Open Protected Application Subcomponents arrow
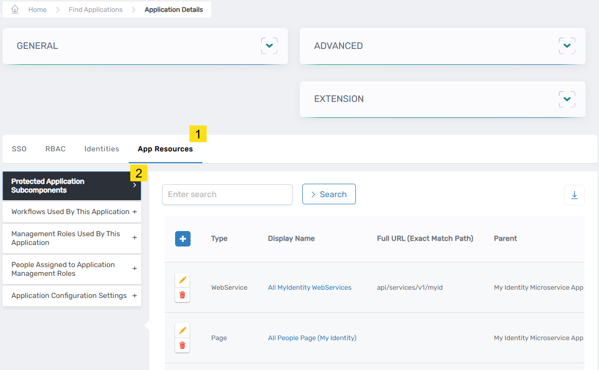The height and width of the screenshot is (370, 599). [135, 185]
